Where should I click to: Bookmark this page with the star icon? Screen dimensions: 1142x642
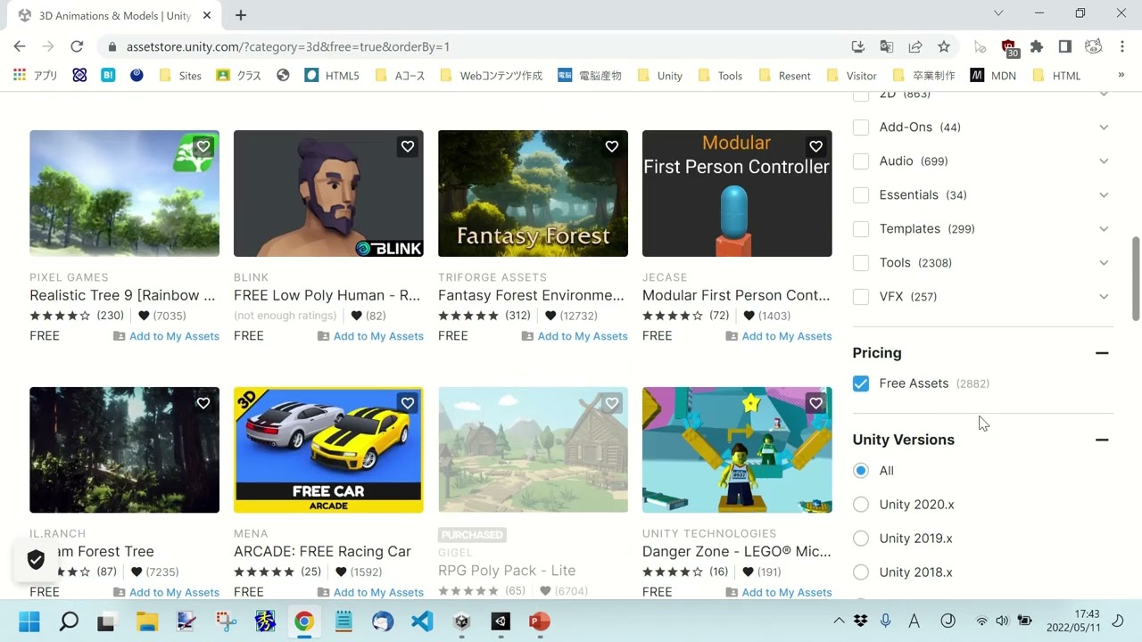944,46
